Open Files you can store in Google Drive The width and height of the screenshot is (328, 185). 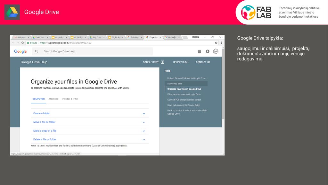184,94
